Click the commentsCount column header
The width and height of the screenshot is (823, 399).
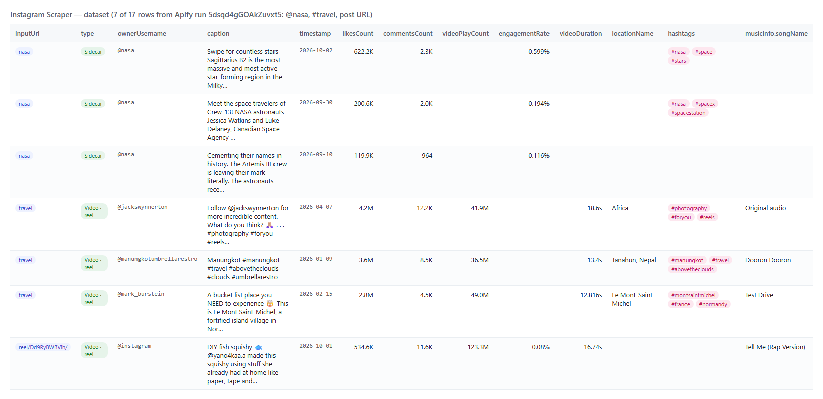407,34
